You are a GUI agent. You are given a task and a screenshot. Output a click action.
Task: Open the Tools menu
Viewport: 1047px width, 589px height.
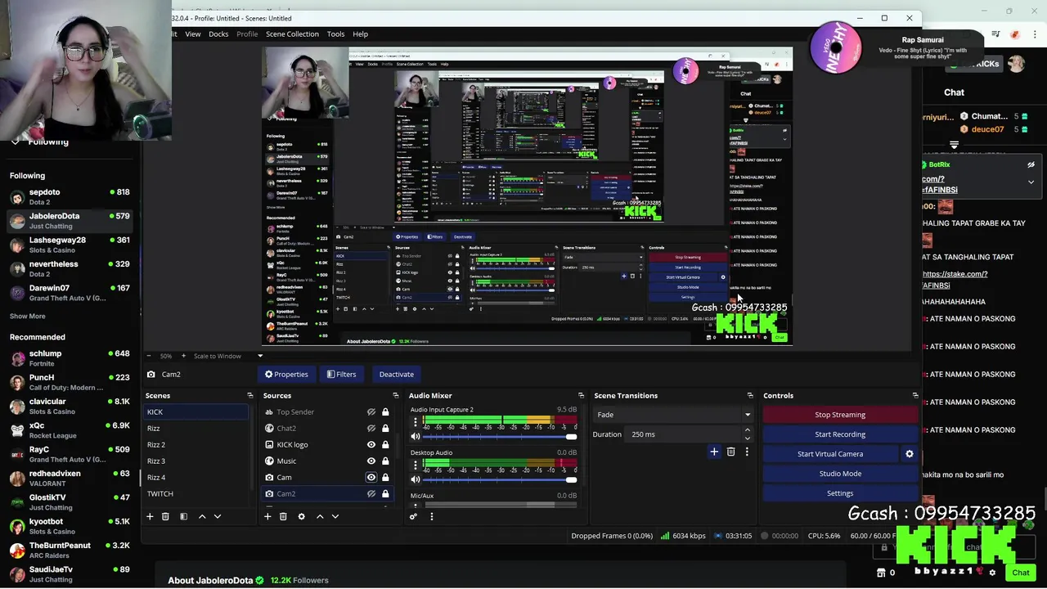pyautogui.click(x=335, y=34)
